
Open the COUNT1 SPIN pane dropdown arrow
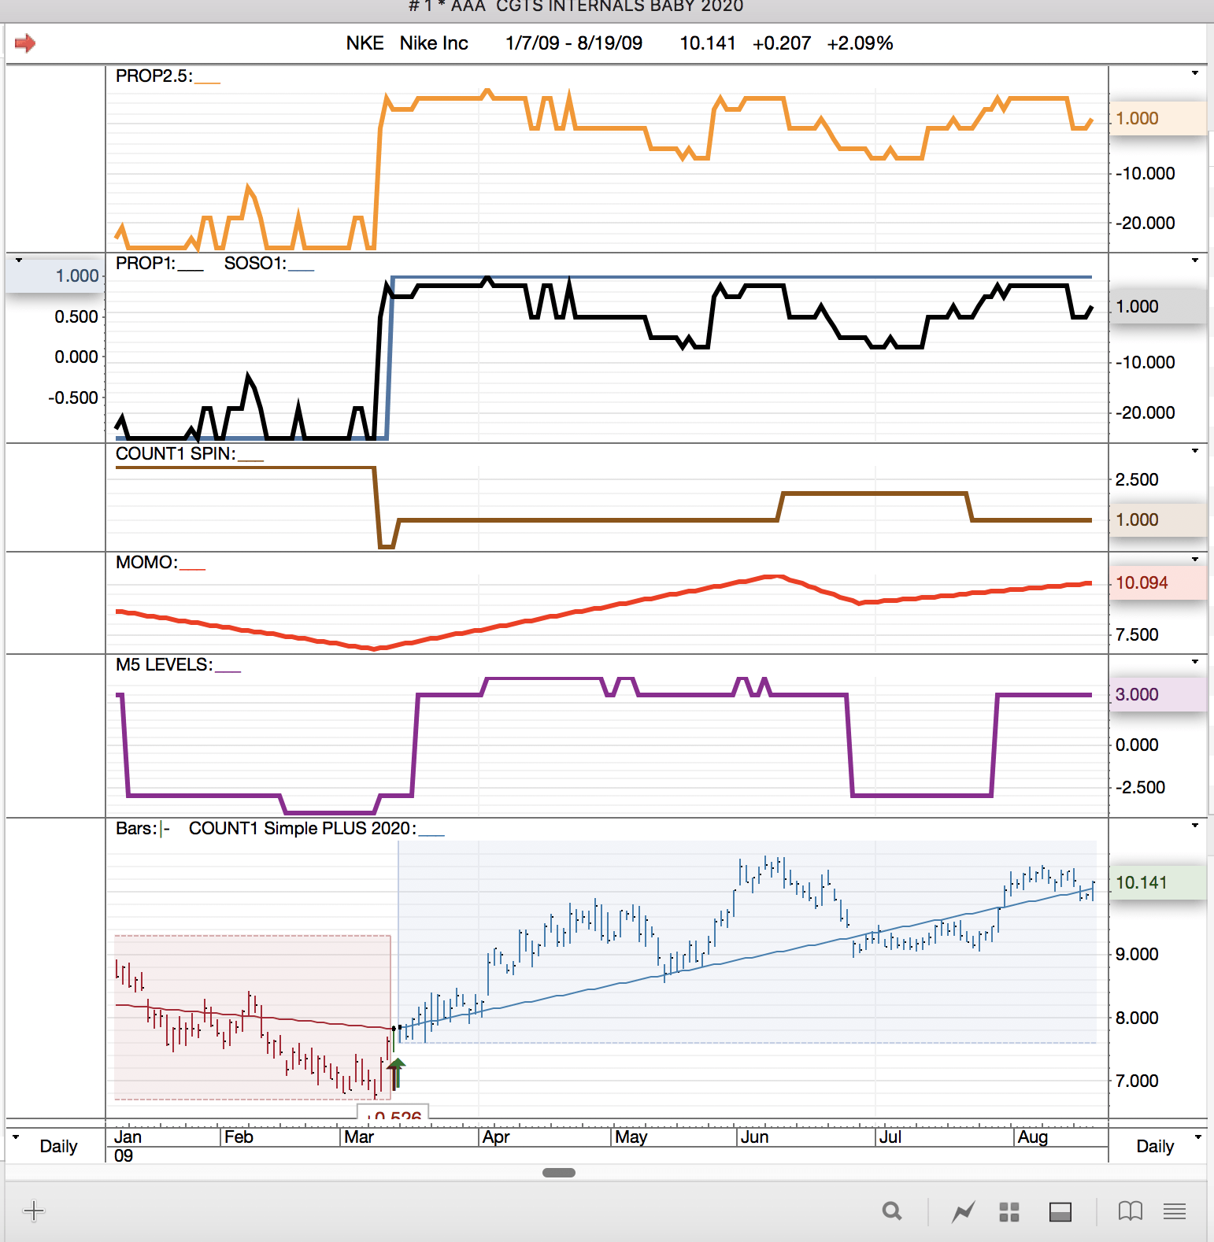pos(1194,451)
